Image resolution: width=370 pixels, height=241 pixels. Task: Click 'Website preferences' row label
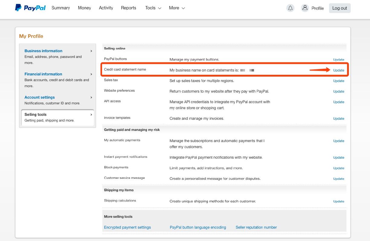click(119, 90)
